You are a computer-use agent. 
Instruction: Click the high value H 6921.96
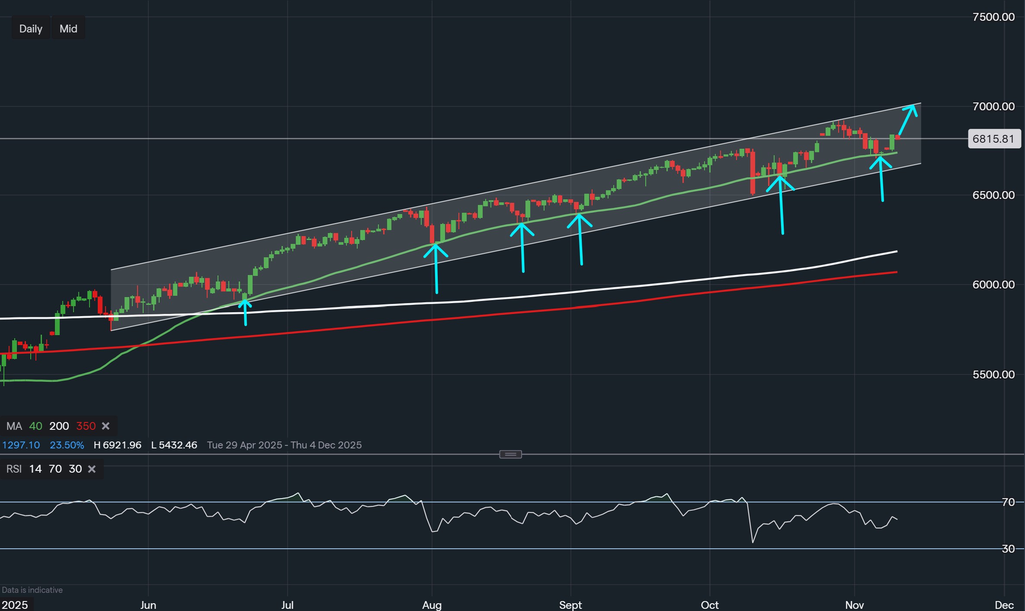(x=117, y=445)
